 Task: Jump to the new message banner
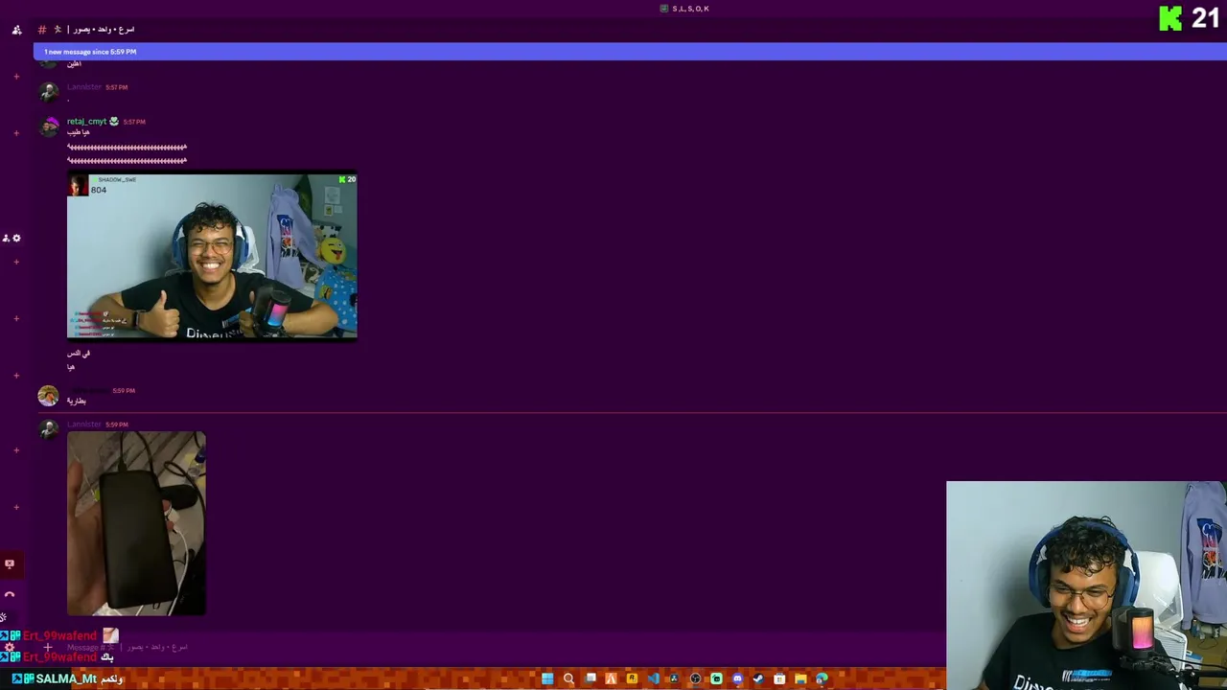click(630, 52)
